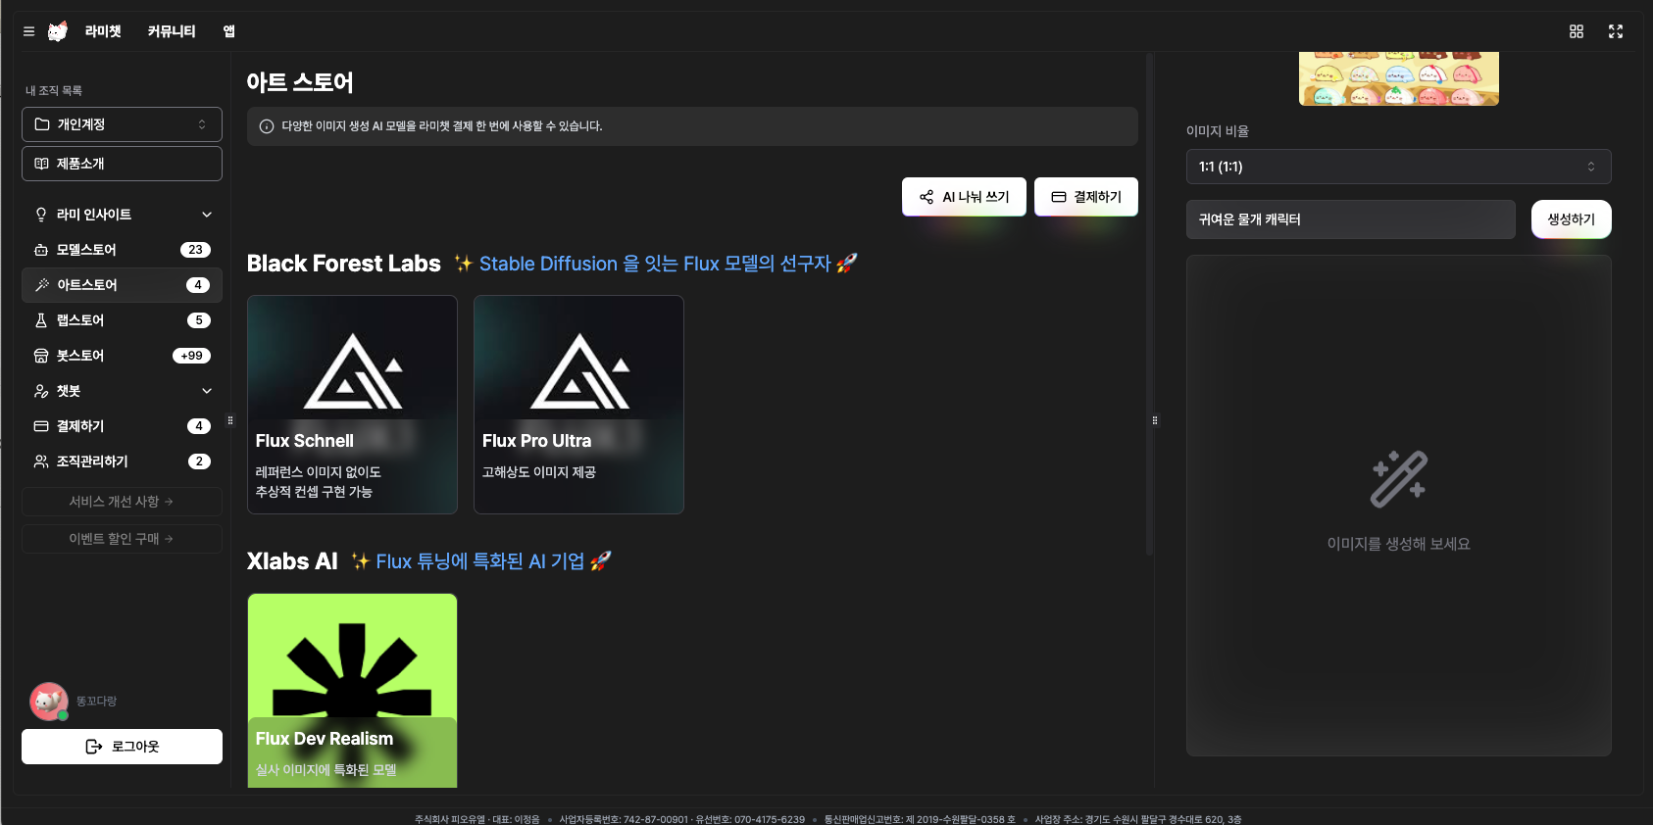
Task: Click the 제품소개 button
Action: 122,164
